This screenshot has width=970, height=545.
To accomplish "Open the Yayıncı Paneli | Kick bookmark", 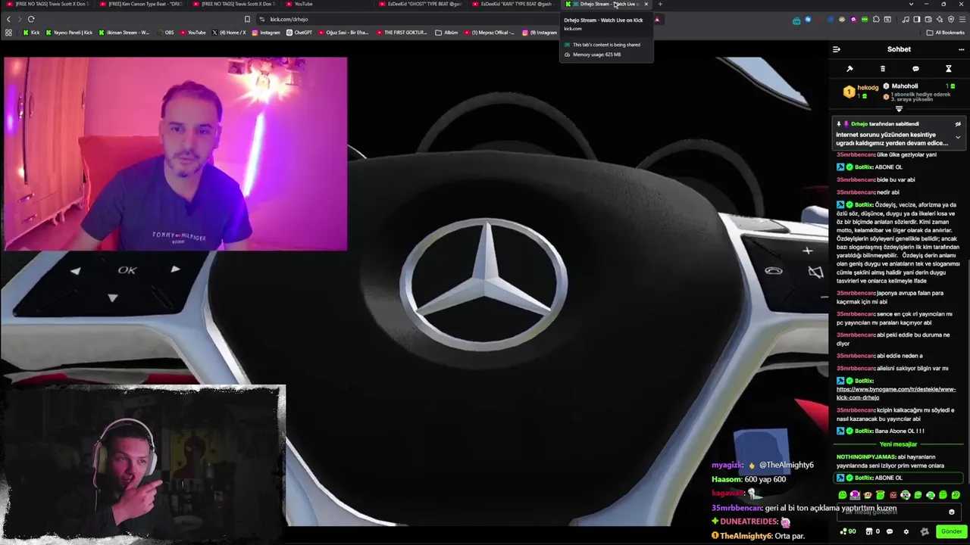I will point(69,33).
